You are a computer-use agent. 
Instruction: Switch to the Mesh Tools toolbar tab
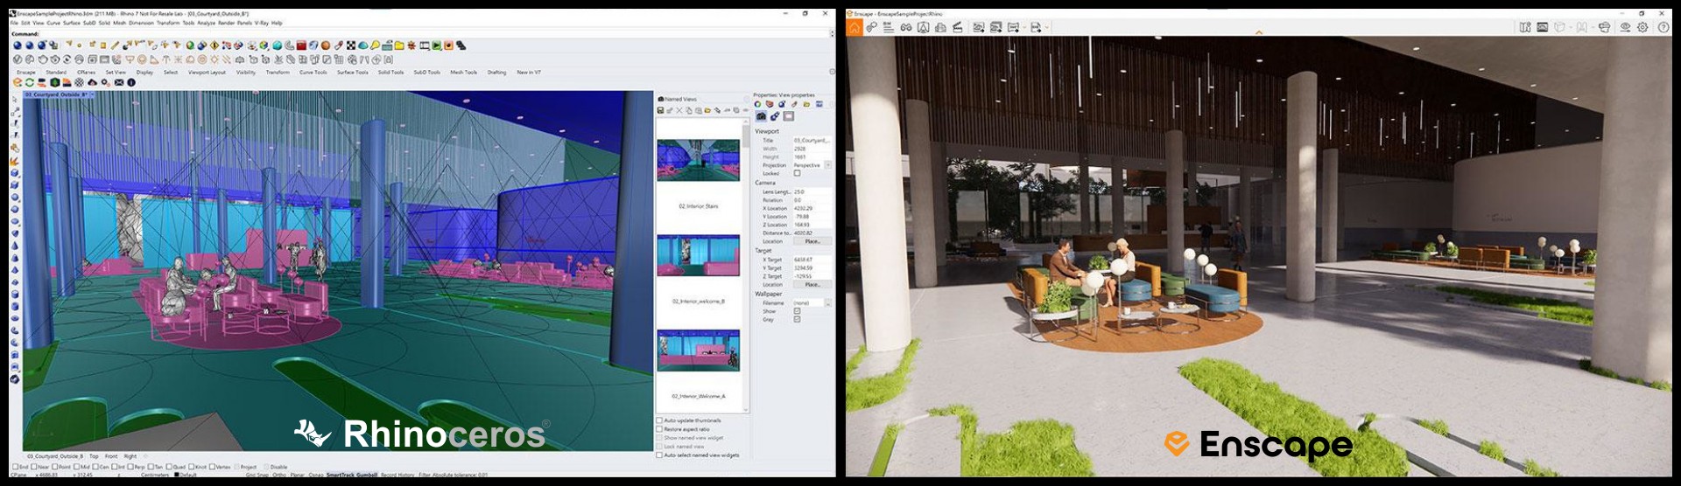coord(464,72)
